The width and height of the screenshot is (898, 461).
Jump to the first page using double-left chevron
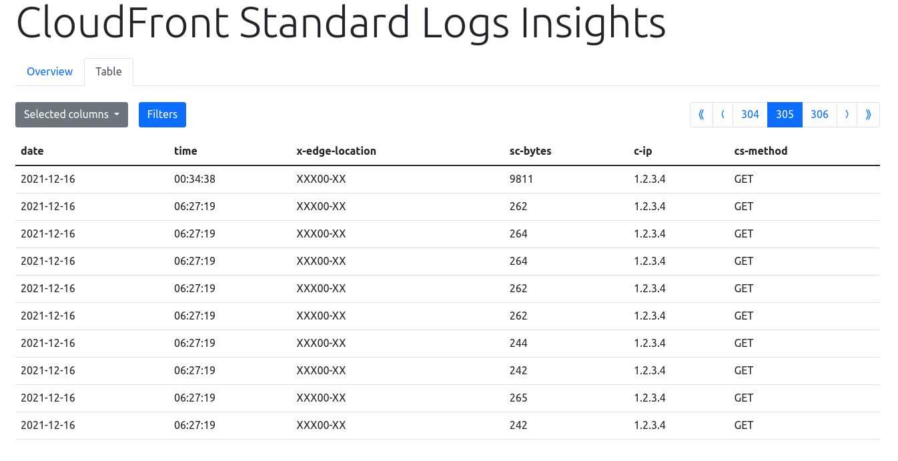(x=701, y=114)
